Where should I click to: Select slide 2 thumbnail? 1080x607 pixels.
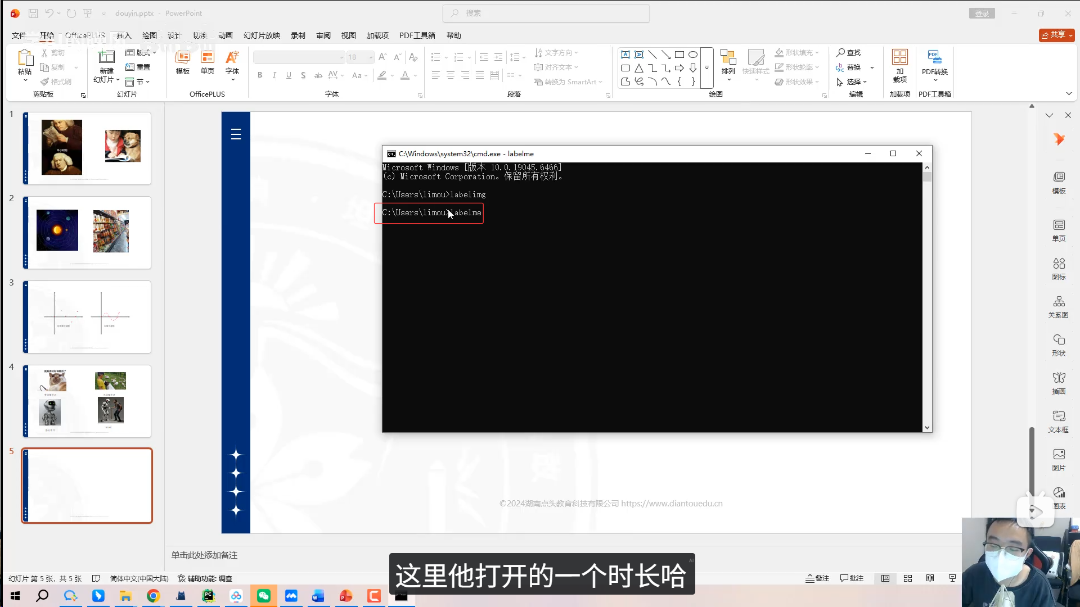[87, 233]
